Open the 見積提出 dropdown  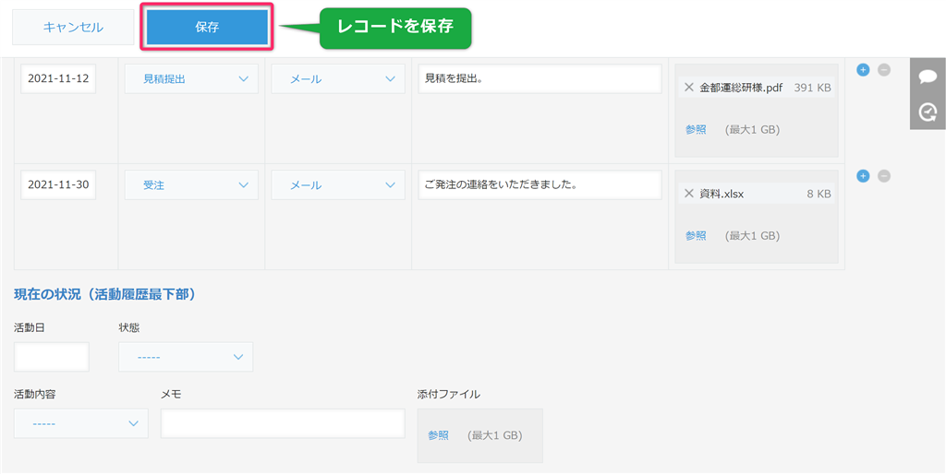pos(191,79)
